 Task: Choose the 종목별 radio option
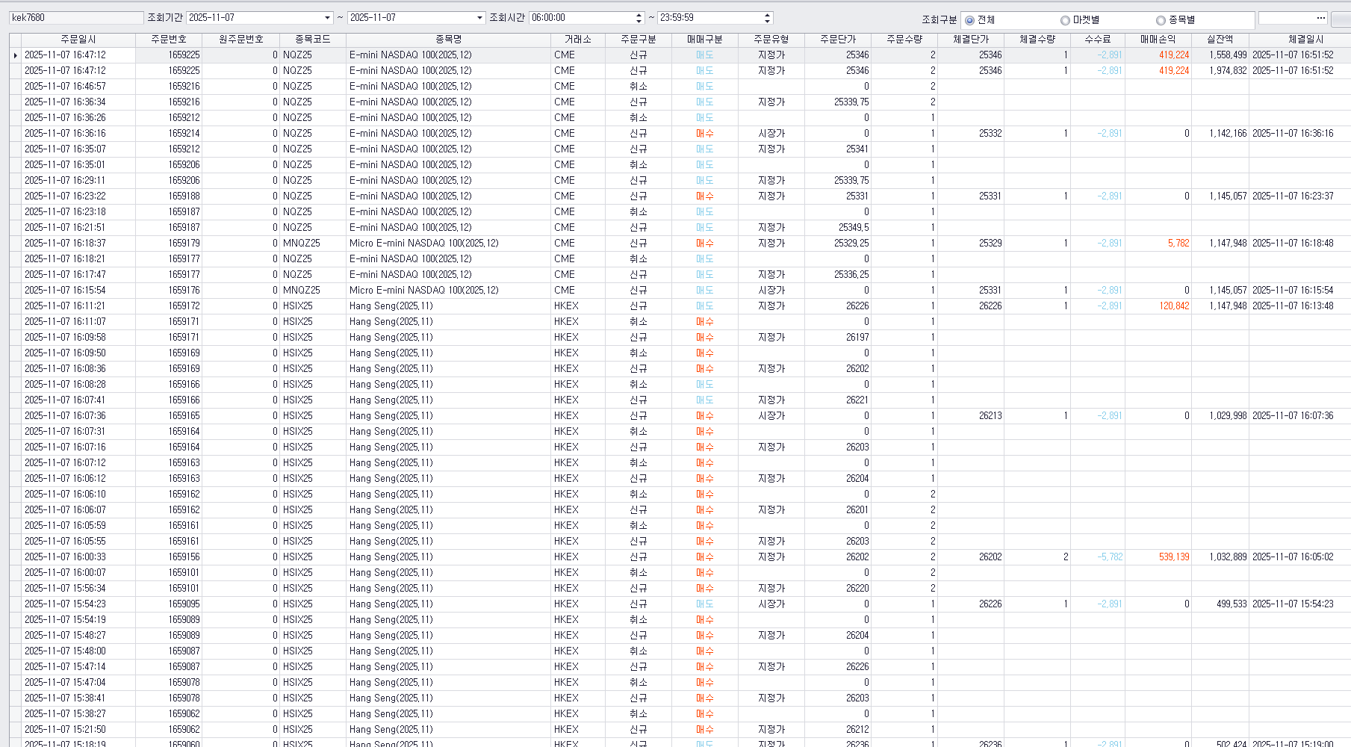(1161, 20)
